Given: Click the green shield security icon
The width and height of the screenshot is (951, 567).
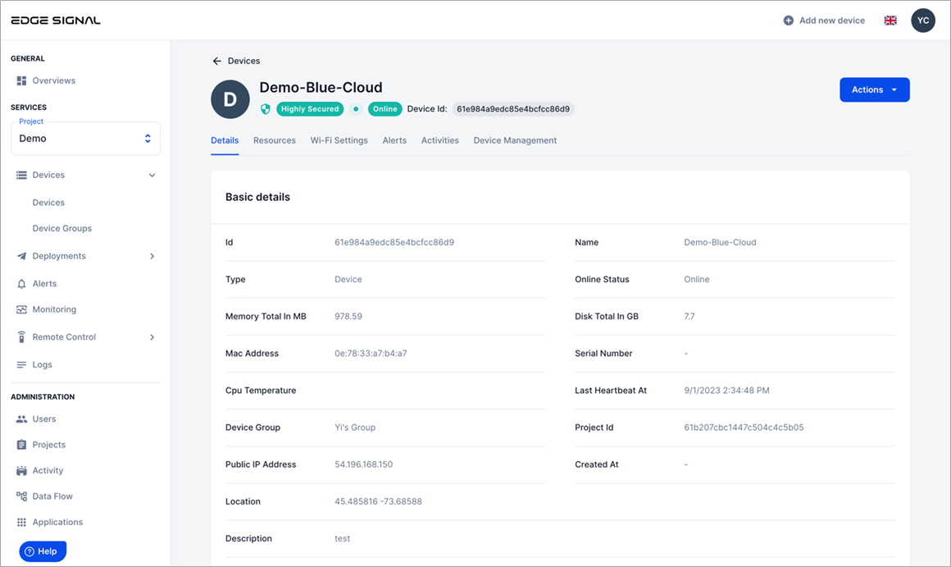Looking at the screenshot, I should (265, 109).
